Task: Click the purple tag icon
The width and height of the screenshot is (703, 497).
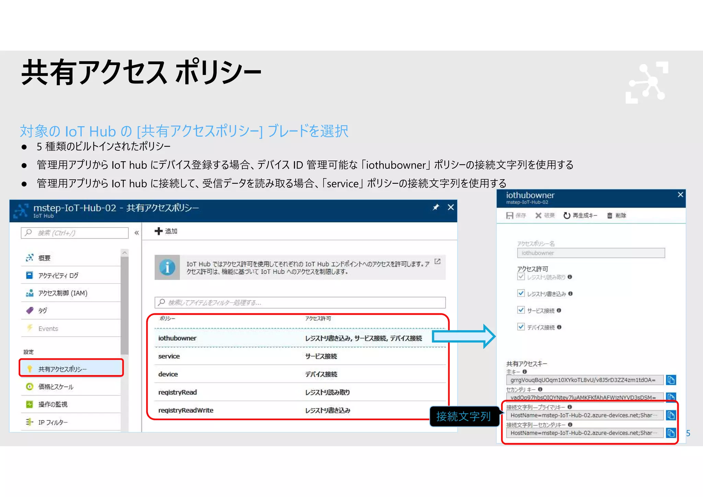Action: 30,310
